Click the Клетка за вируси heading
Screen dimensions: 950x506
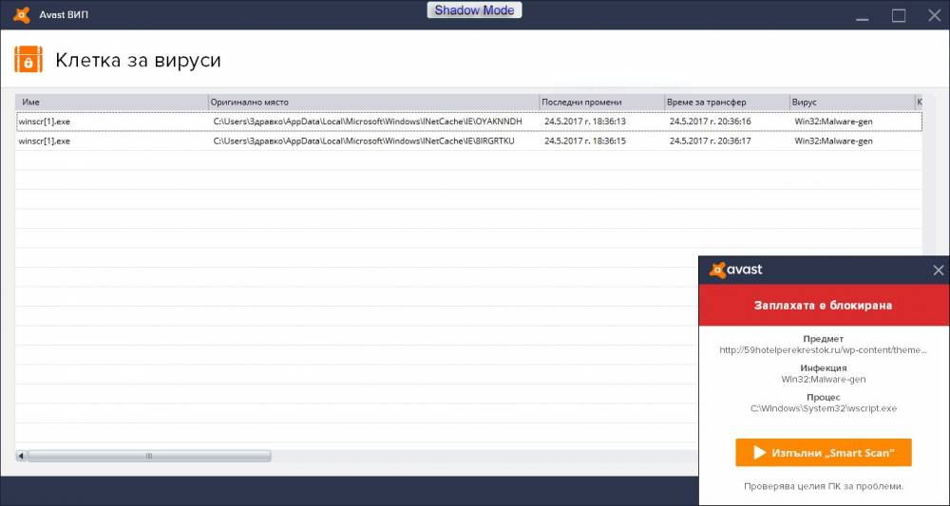[x=138, y=61]
